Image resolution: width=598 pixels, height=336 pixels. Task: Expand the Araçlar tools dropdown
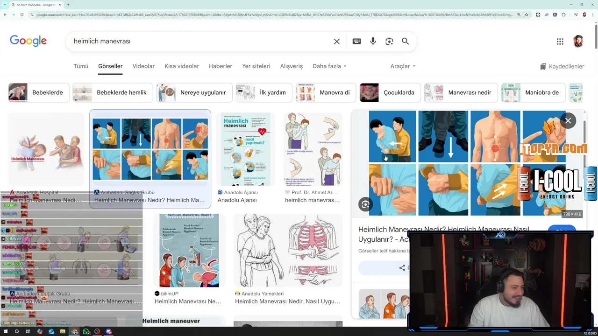[x=403, y=66]
